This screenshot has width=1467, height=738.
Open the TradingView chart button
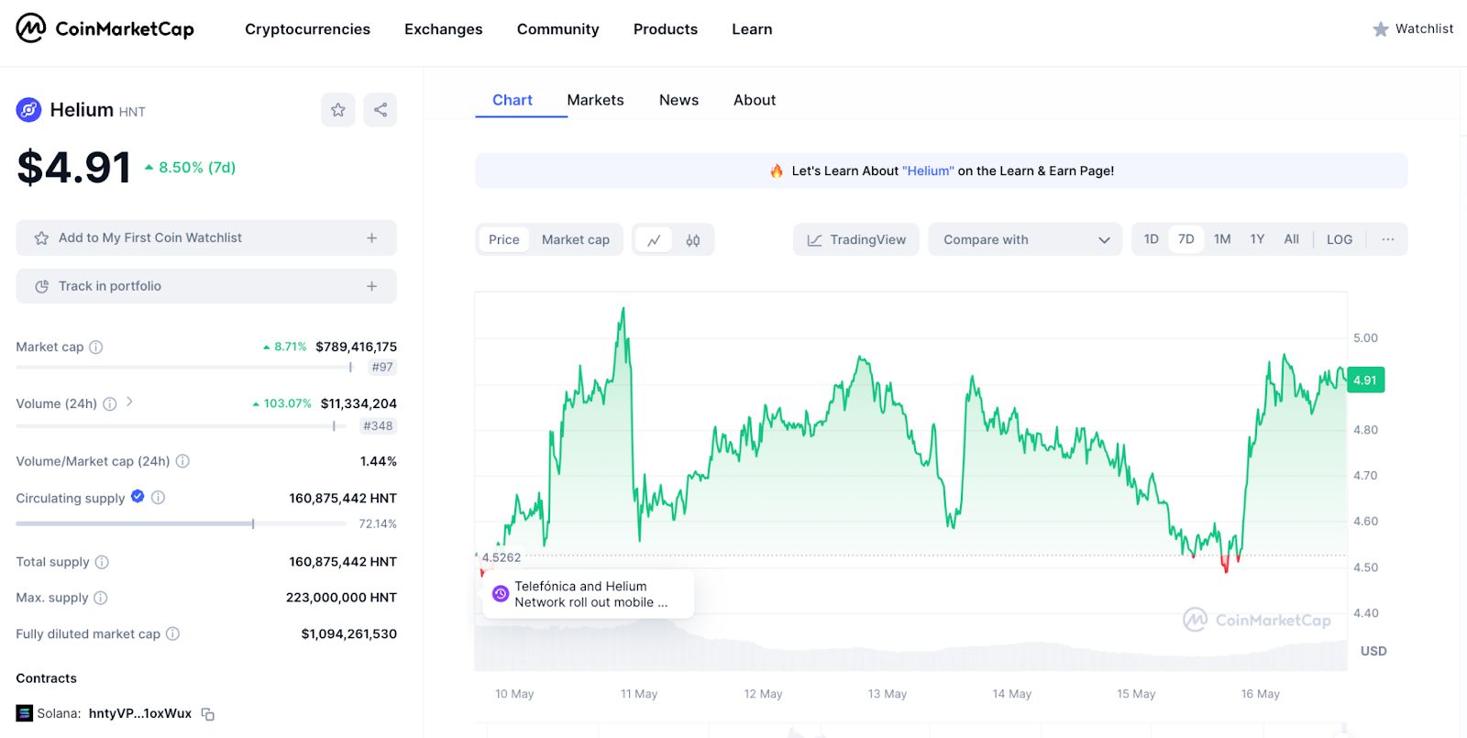point(856,239)
